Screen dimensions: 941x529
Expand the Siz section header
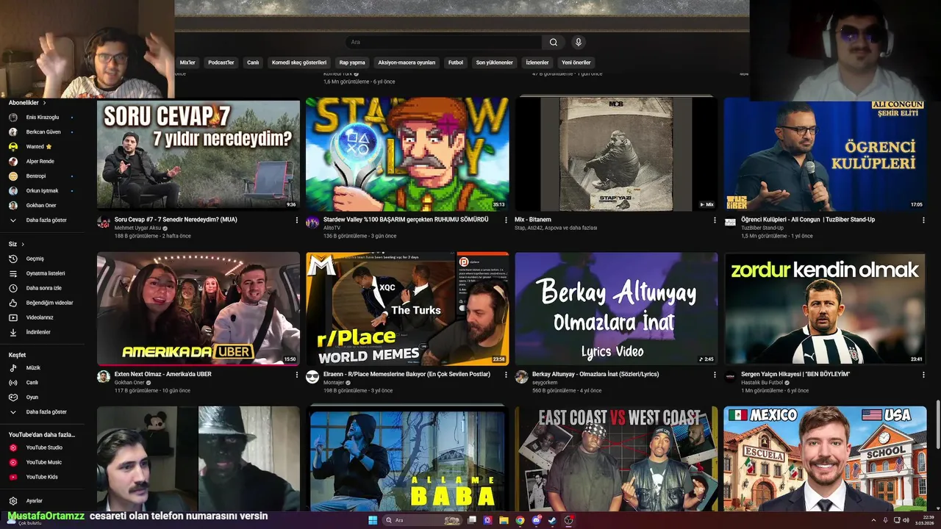16,244
